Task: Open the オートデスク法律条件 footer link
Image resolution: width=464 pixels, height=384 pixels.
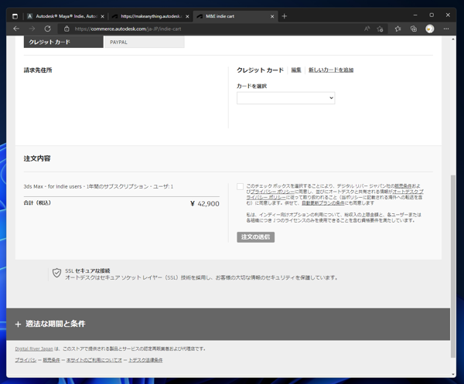Action: tap(145, 360)
